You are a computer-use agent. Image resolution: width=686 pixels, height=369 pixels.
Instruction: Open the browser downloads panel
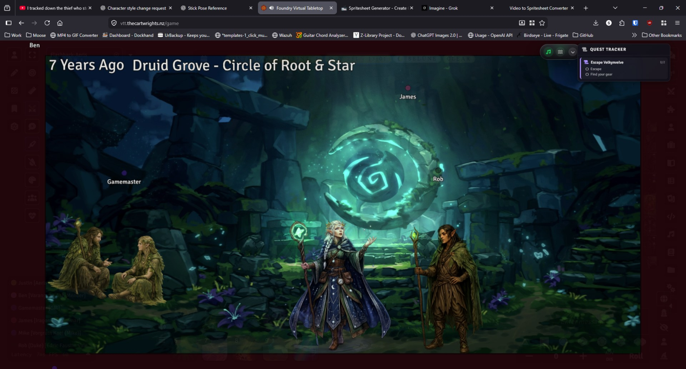tap(596, 23)
